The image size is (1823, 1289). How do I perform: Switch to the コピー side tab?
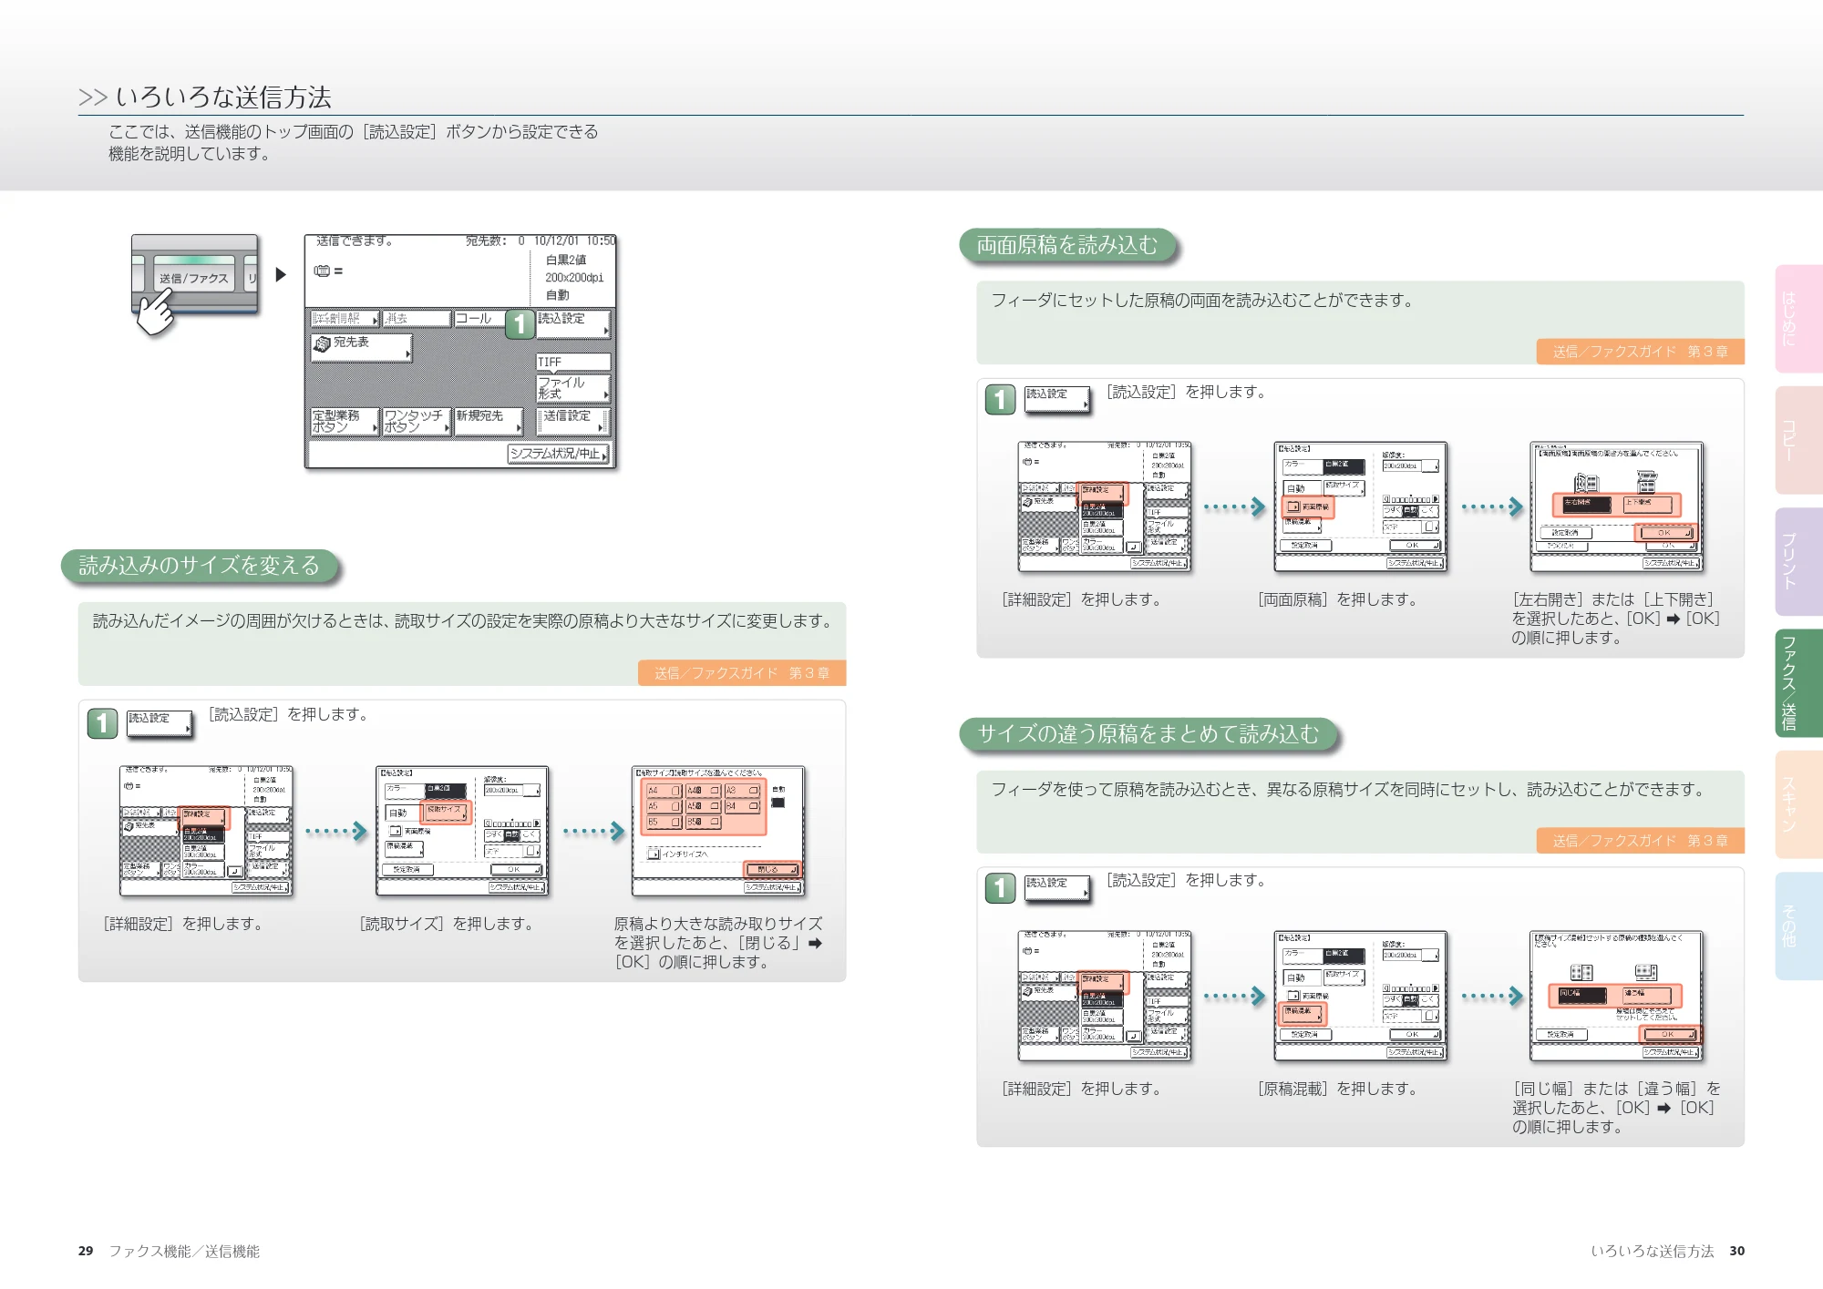(1798, 440)
